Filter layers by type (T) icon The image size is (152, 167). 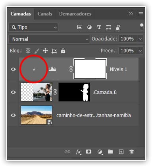click(99, 27)
